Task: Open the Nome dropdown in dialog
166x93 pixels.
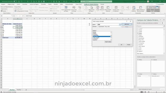Action: click(120, 25)
